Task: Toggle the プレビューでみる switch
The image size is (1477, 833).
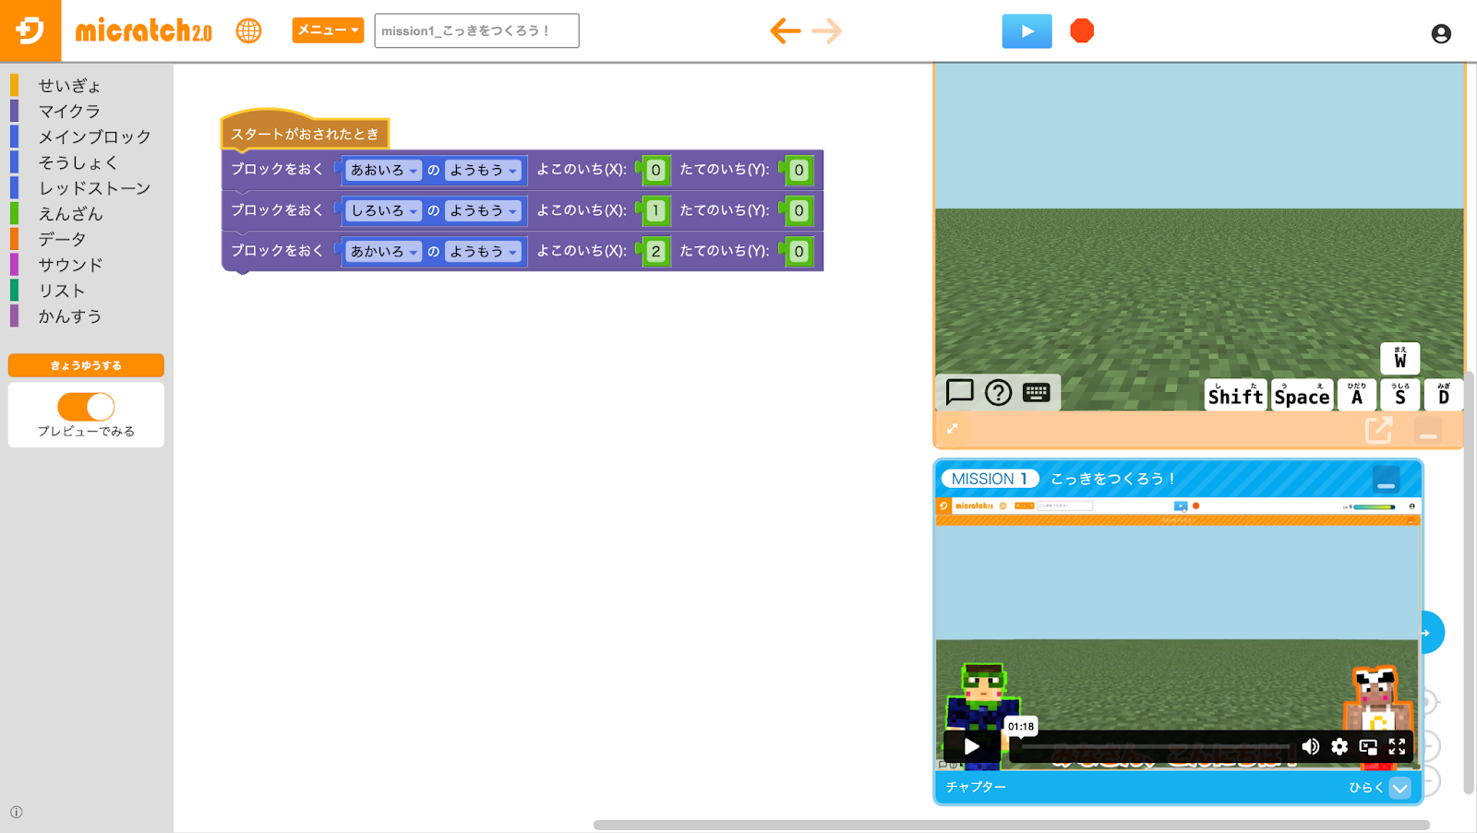Action: click(86, 407)
